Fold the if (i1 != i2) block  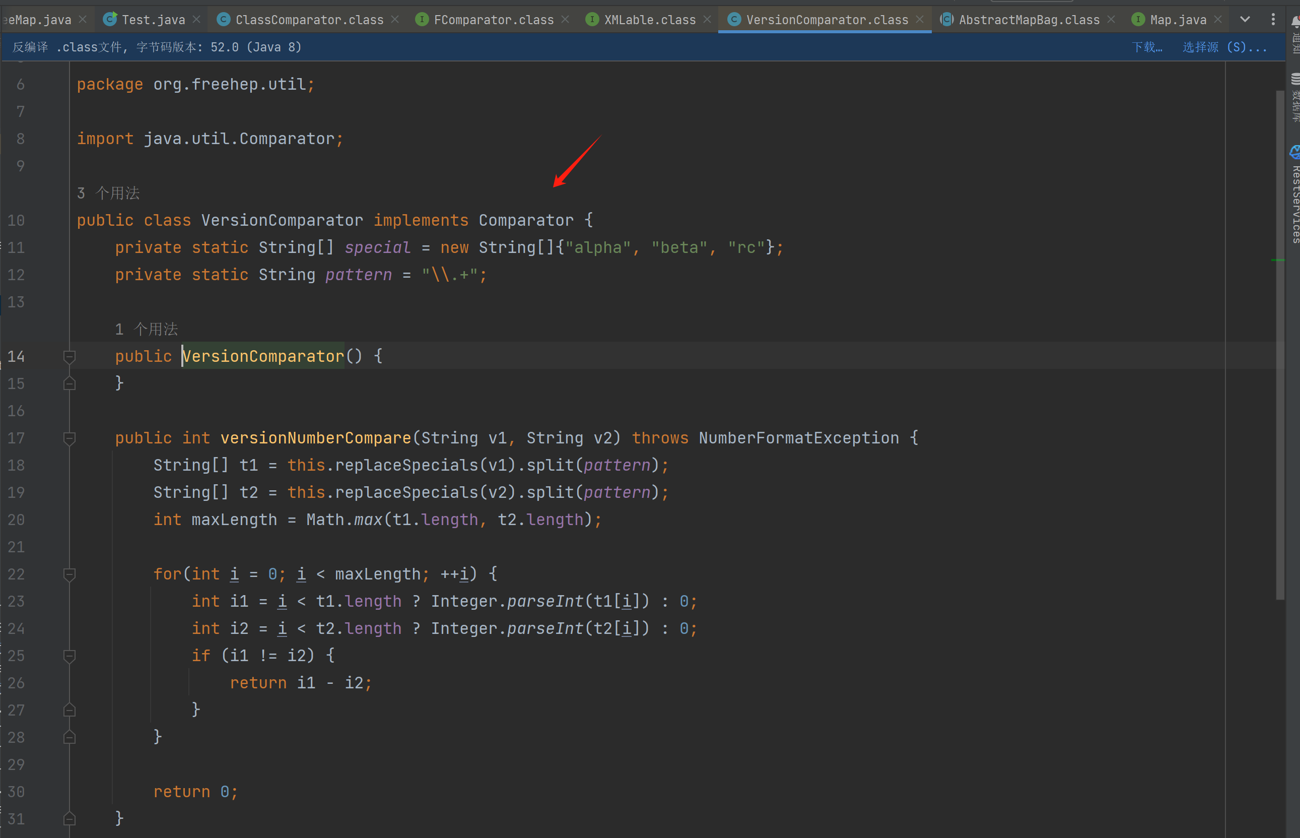click(69, 656)
